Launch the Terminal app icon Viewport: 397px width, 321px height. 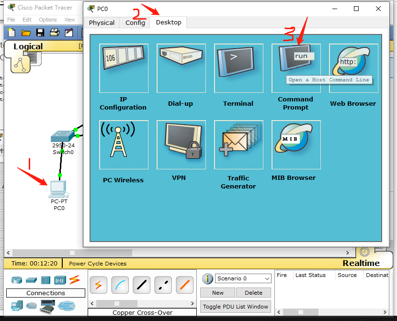coord(239,68)
